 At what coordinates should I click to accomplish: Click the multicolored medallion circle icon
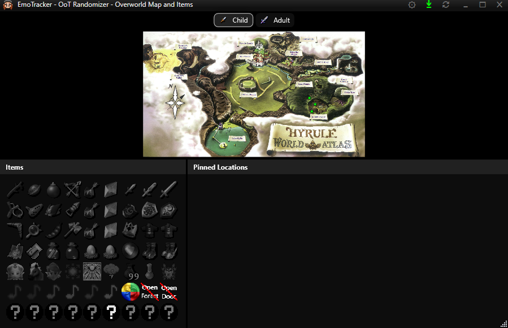[131, 292]
